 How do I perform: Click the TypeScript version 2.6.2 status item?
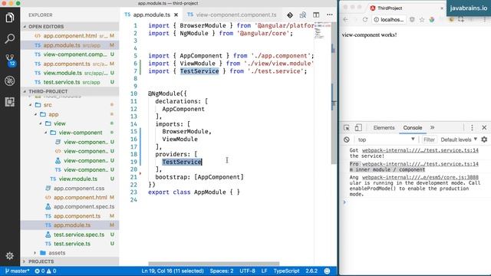(311, 271)
